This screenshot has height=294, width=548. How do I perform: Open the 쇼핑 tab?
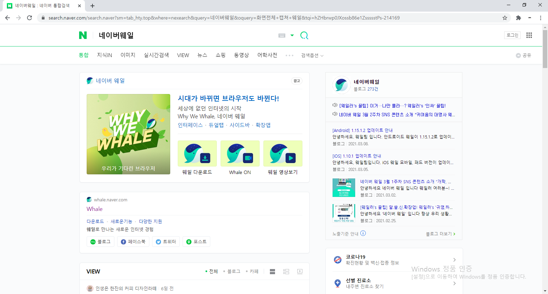click(x=220, y=55)
